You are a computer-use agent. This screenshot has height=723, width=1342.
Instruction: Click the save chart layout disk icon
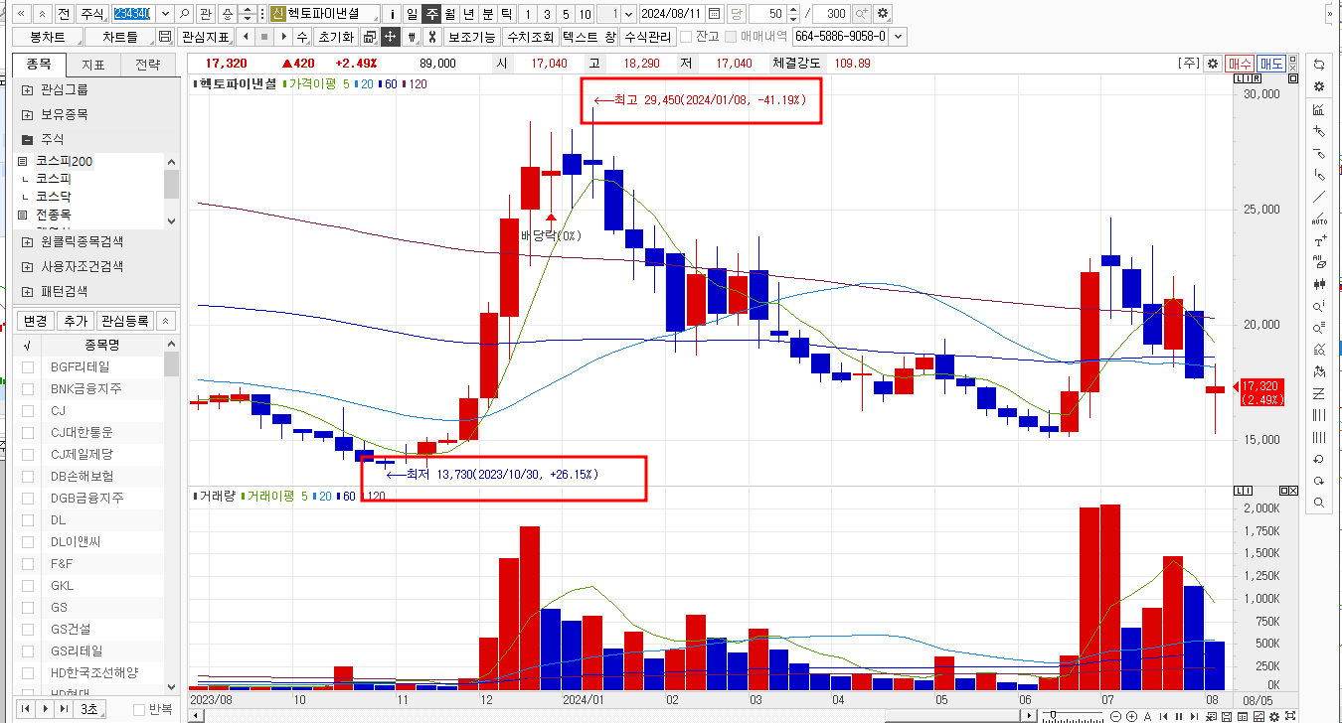click(165, 37)
